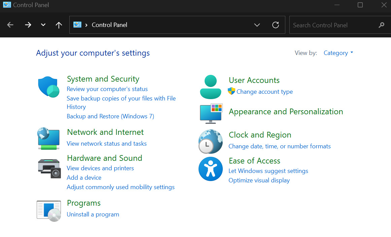
Task: Click the Clock and Region globe icon
Action: point(210,142)
